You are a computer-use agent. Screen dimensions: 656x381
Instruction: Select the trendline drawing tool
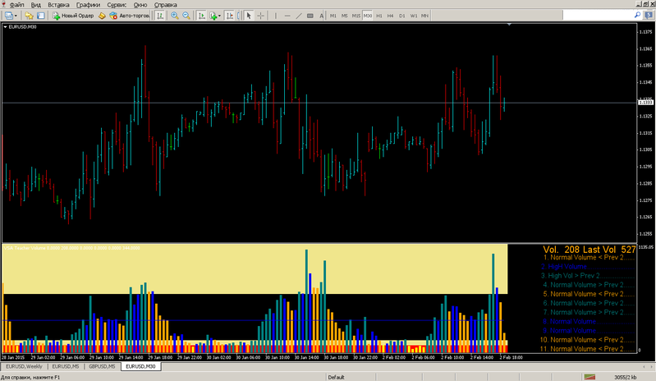pos(299,16)
